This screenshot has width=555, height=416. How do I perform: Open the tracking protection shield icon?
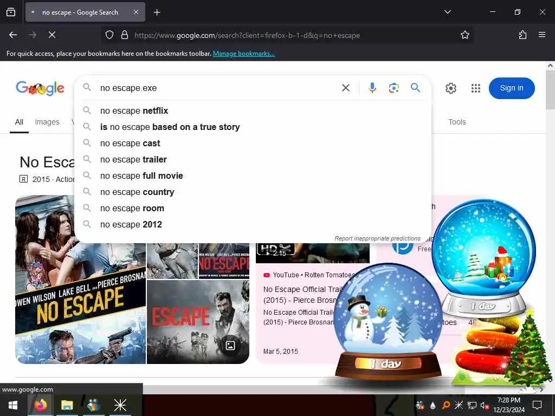click(x=109, y=35)
